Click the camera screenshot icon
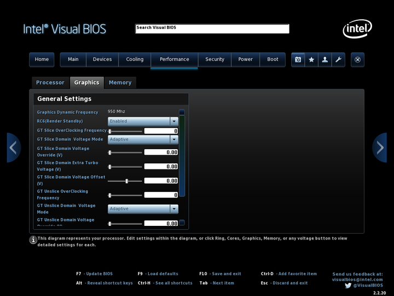Image resolution: width=394 pixels, height=296 pixels. pyautogui.click(x=298, y=60)
